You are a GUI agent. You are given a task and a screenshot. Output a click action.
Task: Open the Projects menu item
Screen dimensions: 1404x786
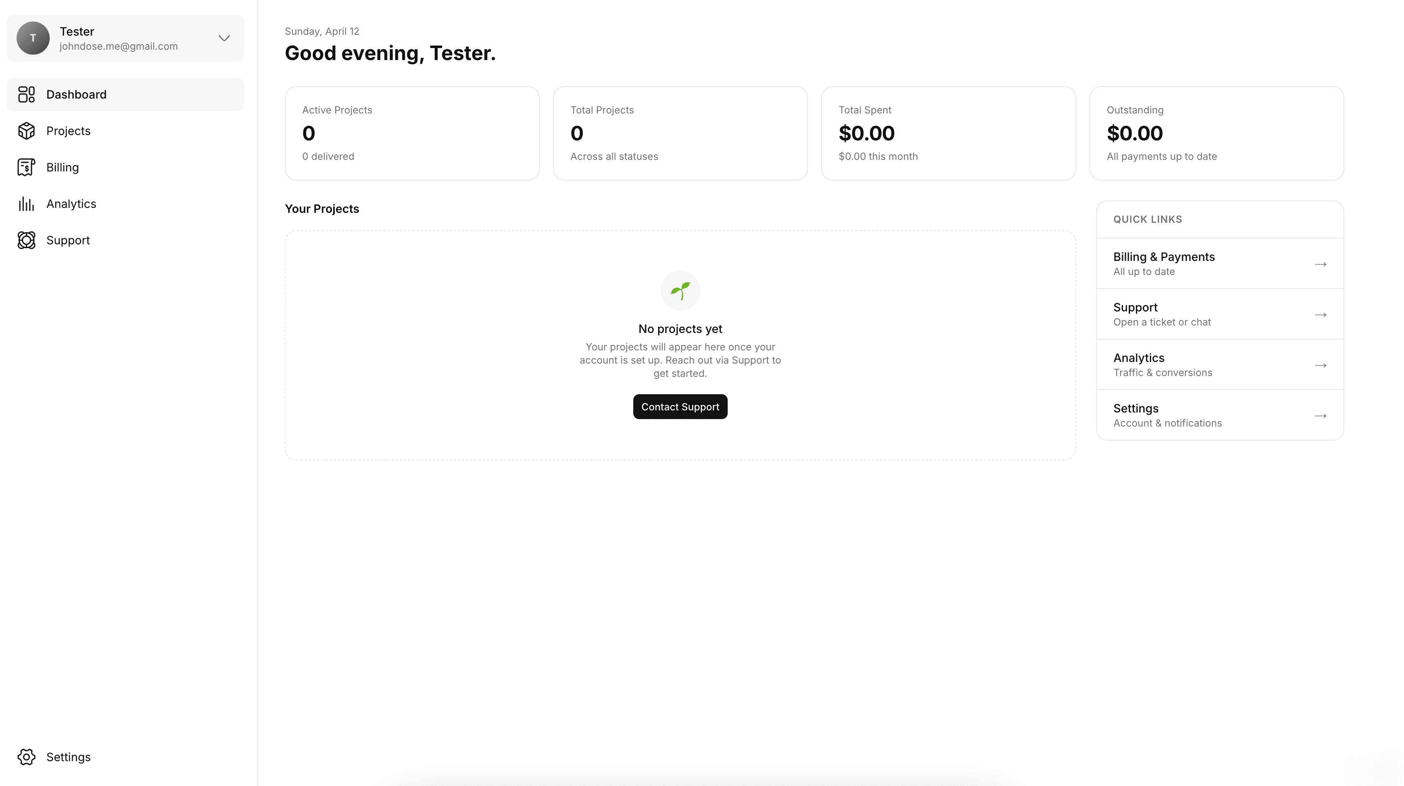(68, 131)
